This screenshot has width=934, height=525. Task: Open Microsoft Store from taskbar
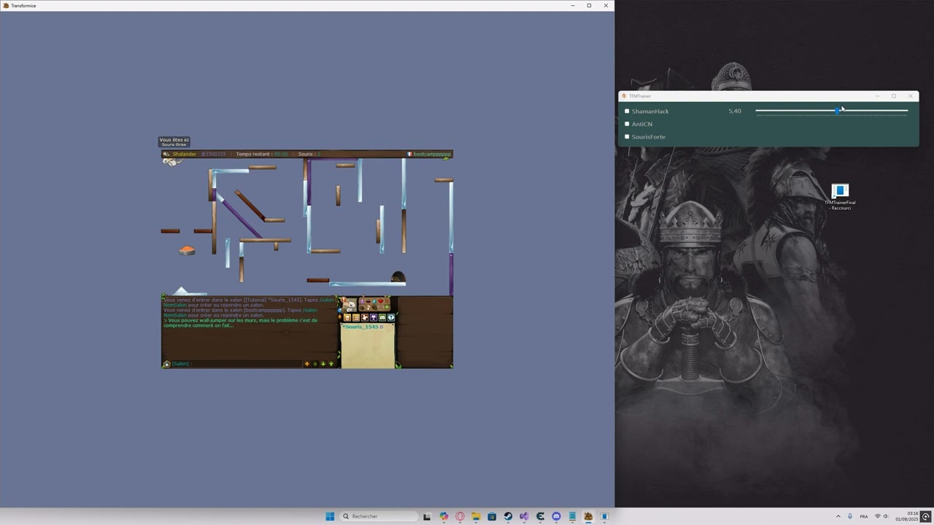pos(492,516)
